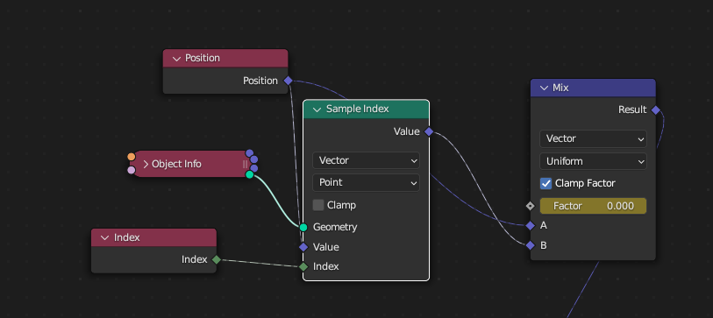The width and height of the screenshot is (713, 318).
Task: Click the B input socket on Mix
Action: 530,246
